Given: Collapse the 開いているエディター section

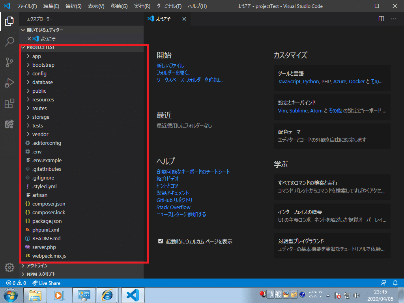Looking at the screenshot, I should [81, 30].
